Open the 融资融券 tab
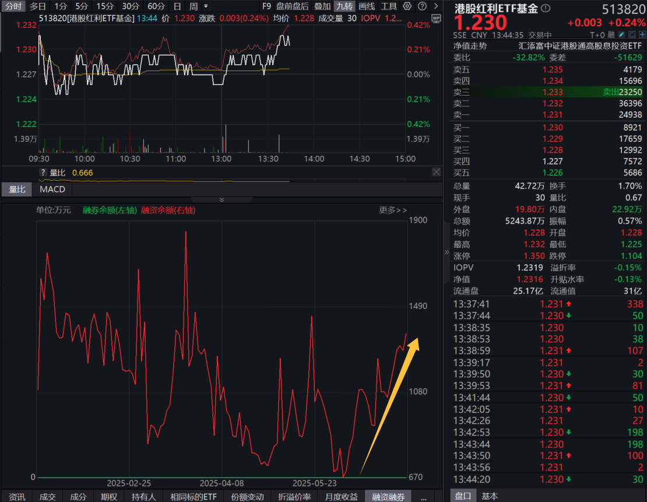The height and width of the screenshot is (502, 647). (388, 497)
